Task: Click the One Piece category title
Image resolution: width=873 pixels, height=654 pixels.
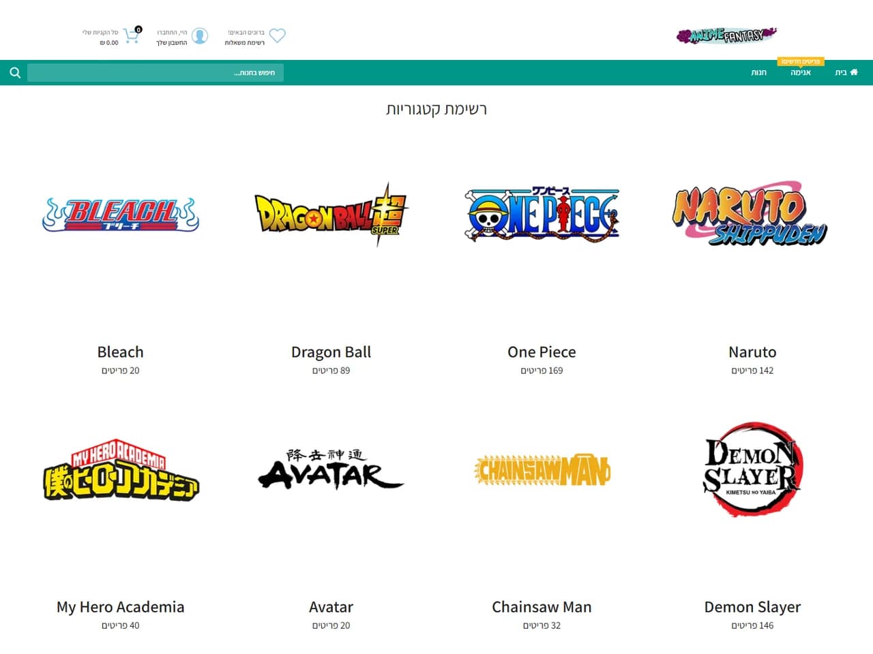Action: (542, 352)
